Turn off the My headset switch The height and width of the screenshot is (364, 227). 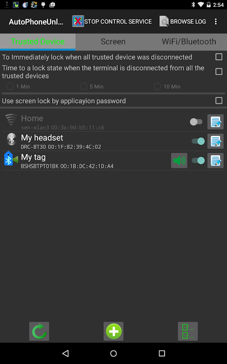[198, 141]
